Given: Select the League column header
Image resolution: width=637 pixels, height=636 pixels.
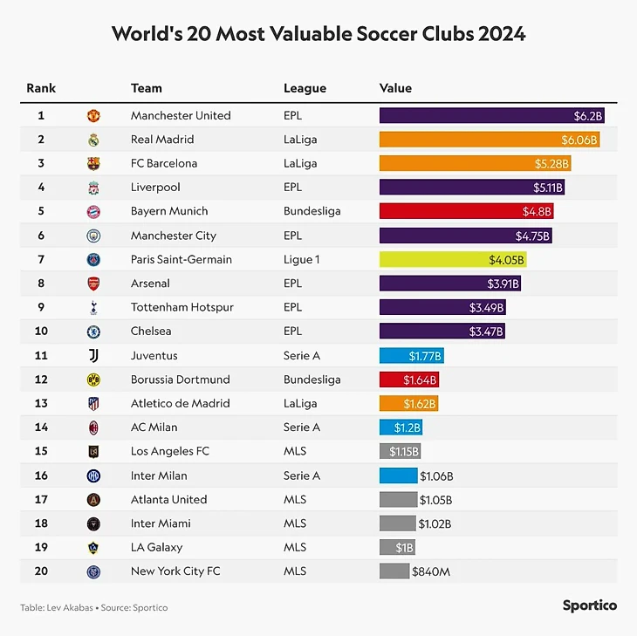Looking at the screenshot, I should pos(305,88).
